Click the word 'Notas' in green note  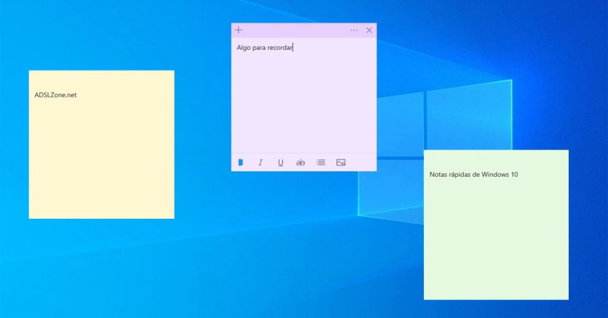pyautogui.click(x=439, y=174)
